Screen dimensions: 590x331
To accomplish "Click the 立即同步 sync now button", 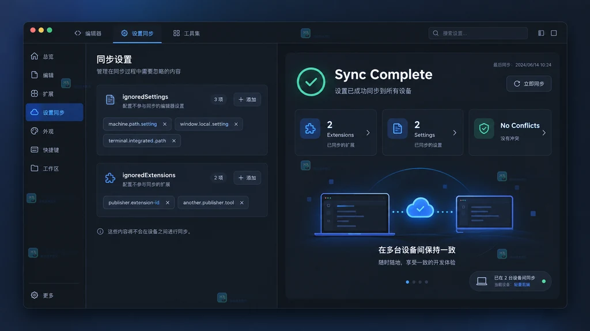I will coord(529,84).
